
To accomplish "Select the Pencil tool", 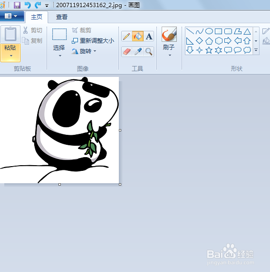I will [126, 36].
